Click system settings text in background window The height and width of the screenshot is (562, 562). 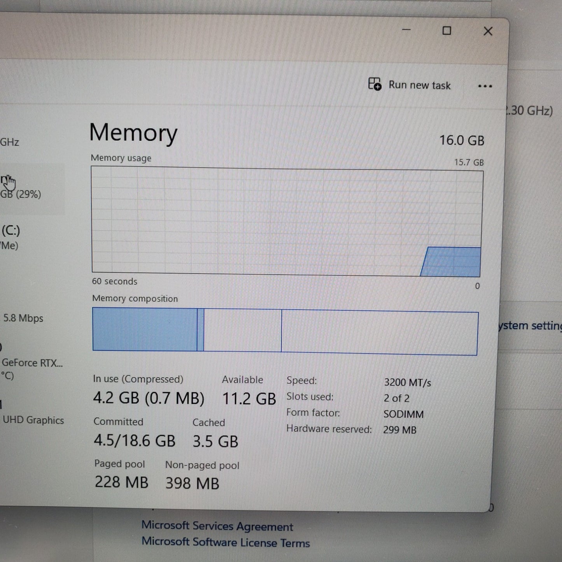pyautogui.click(x=530, y=326)
